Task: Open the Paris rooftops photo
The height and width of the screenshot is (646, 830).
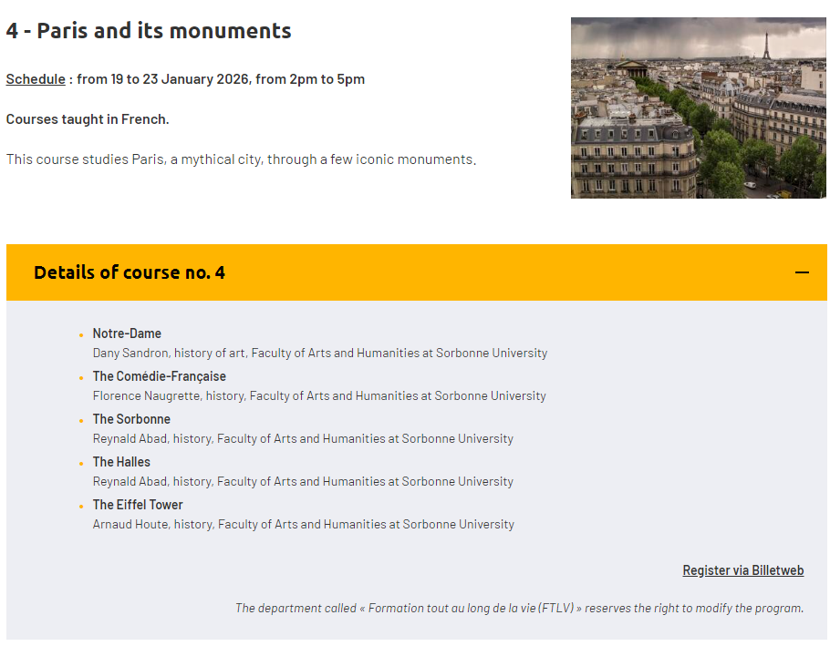Action: click(x=698, y=108)
